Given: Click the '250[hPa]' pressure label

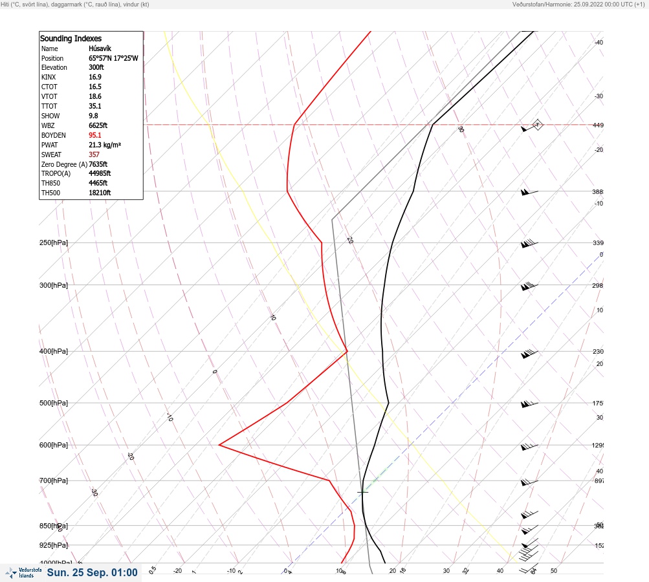Looking at the screenshot, I should pos(54,242).
